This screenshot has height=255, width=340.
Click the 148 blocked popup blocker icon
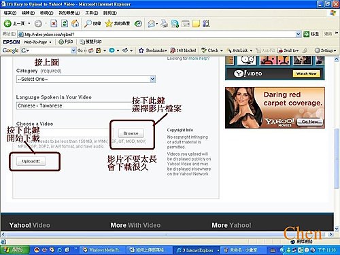[x=173, y=50]
